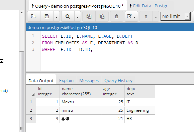Select result row 2 header
194x132 pixels.
click(31, 110)
